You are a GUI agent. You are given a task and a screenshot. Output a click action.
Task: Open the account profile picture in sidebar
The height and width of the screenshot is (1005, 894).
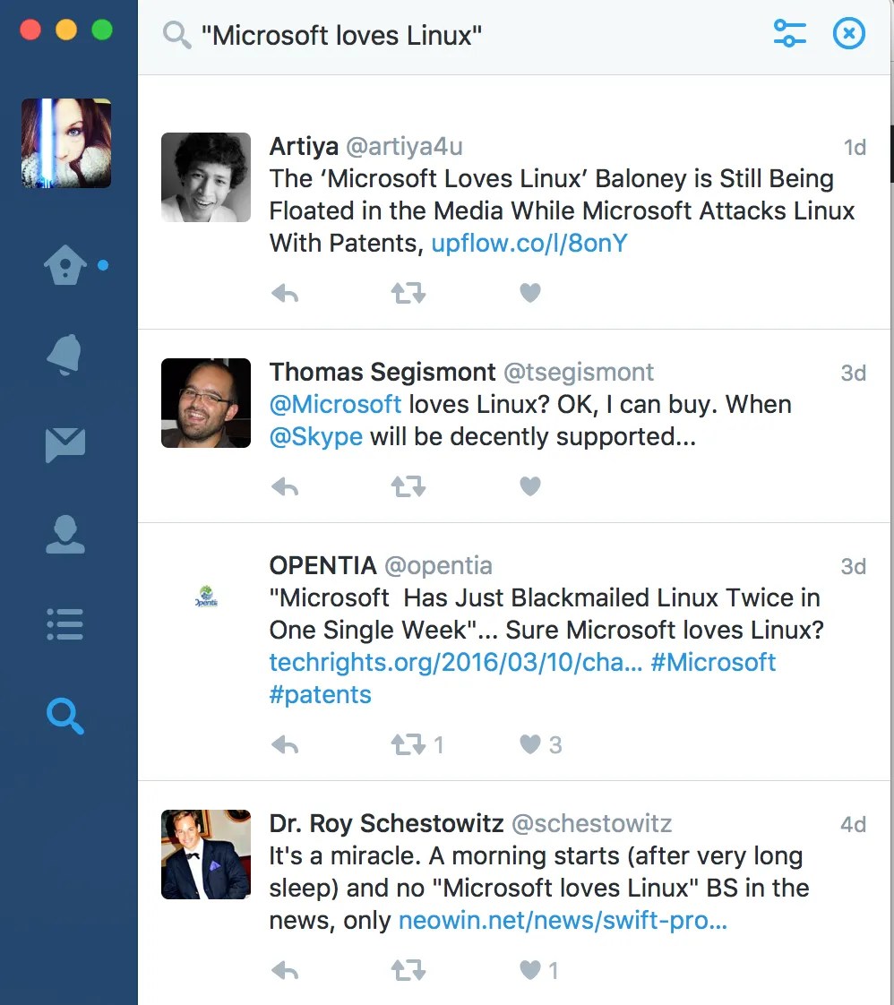(x=66, y=143)
